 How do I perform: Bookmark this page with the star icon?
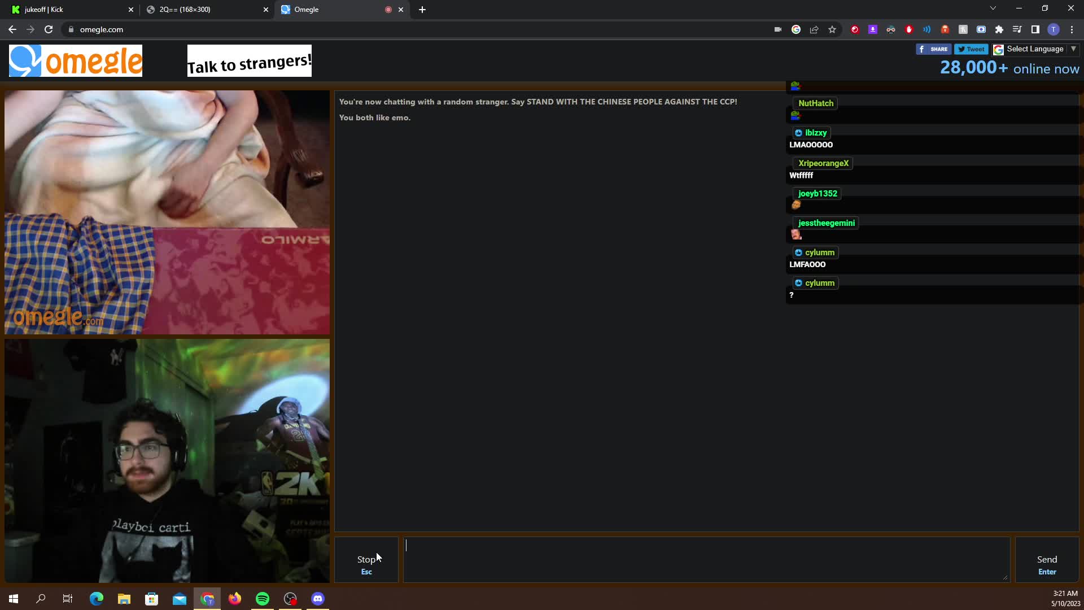(832, 29)
